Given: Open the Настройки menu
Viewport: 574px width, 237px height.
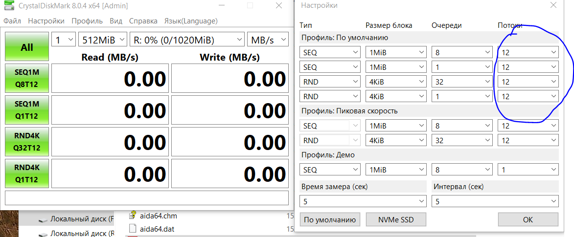Looking at the screenshot, I should (46, 21).
